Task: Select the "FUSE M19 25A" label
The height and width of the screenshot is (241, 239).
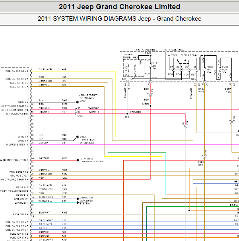Action: (210, 70)
